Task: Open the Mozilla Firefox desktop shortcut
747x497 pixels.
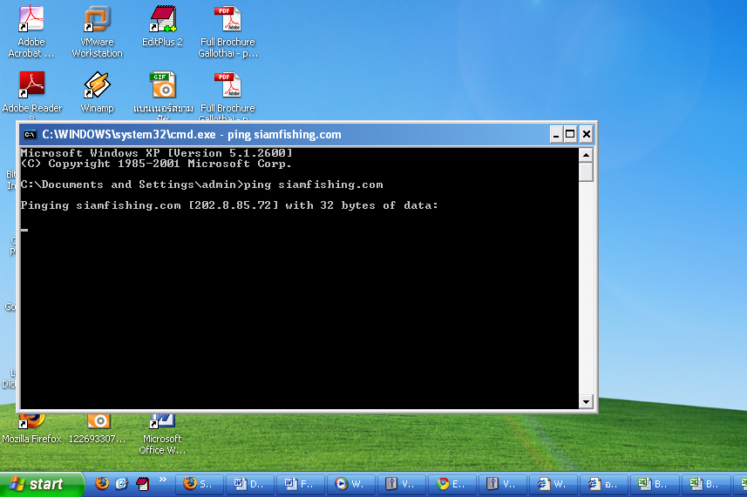Action: (31, 429)
